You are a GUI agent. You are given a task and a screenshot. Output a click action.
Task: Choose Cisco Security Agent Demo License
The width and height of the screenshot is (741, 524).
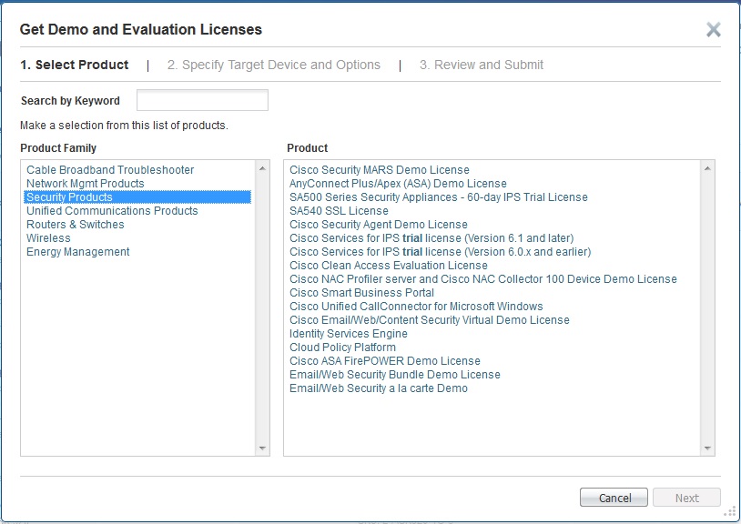point(379,225)
